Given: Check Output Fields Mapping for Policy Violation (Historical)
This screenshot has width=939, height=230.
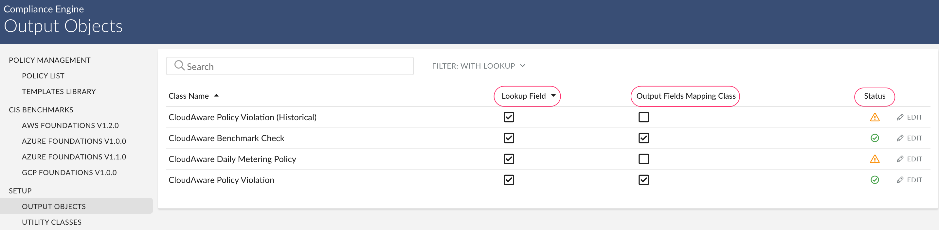Looking at the screenshot, I should [x=643, y=117].
